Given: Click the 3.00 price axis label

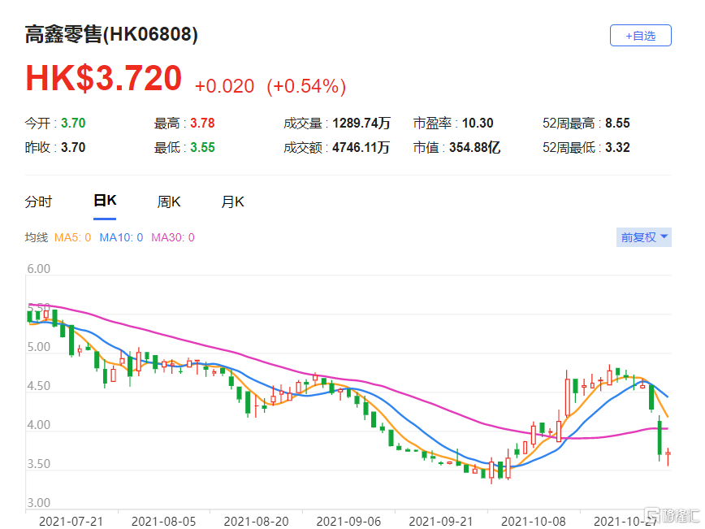Looking at the screenshot, I should pyautogui.click(x=39, y=502).
